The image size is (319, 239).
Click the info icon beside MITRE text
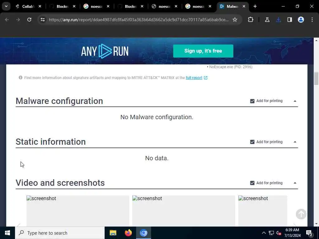[x=20, y=77]
